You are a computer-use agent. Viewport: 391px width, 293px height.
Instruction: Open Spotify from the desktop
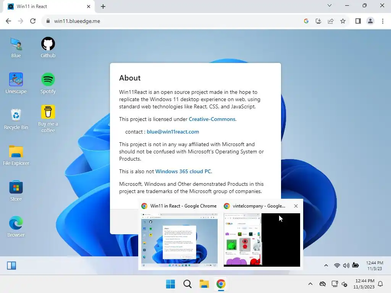click(48, 84)
